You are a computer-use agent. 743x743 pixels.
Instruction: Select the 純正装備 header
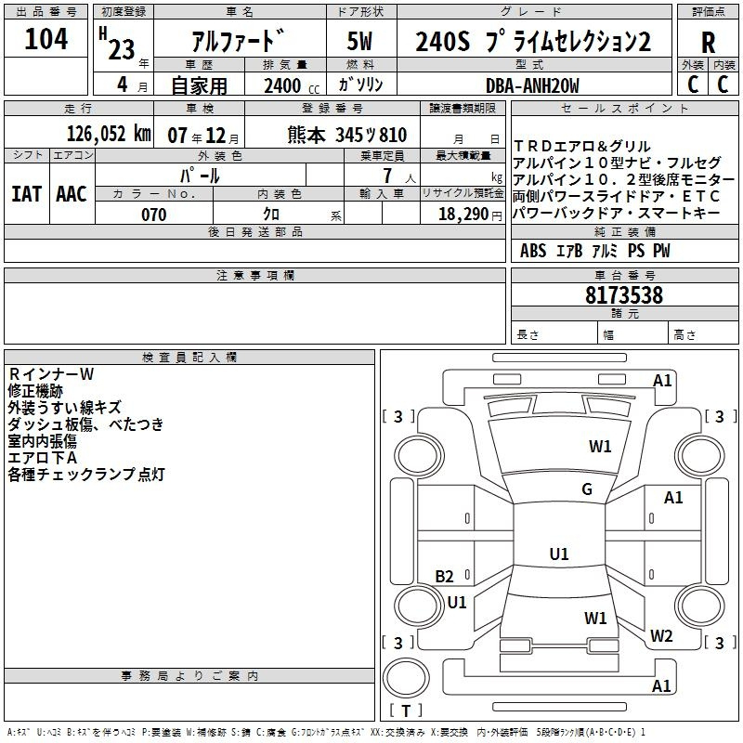[x=624, y=232]
